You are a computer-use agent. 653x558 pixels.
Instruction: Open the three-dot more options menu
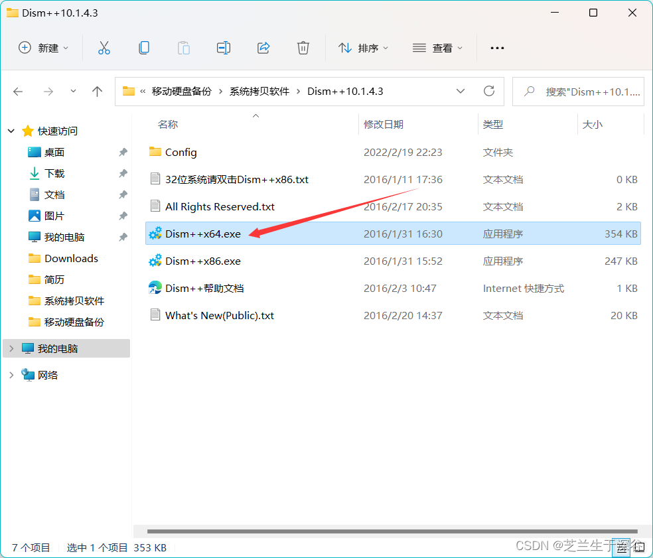pyautogui.click(x=497, y=48)
